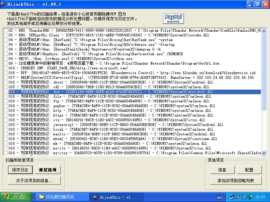Click the results list scroll-down arrow

point(264,153)
